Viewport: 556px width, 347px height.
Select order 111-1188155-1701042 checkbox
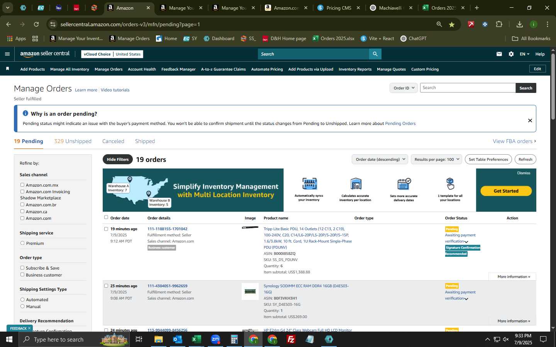[x=106, y=229]
